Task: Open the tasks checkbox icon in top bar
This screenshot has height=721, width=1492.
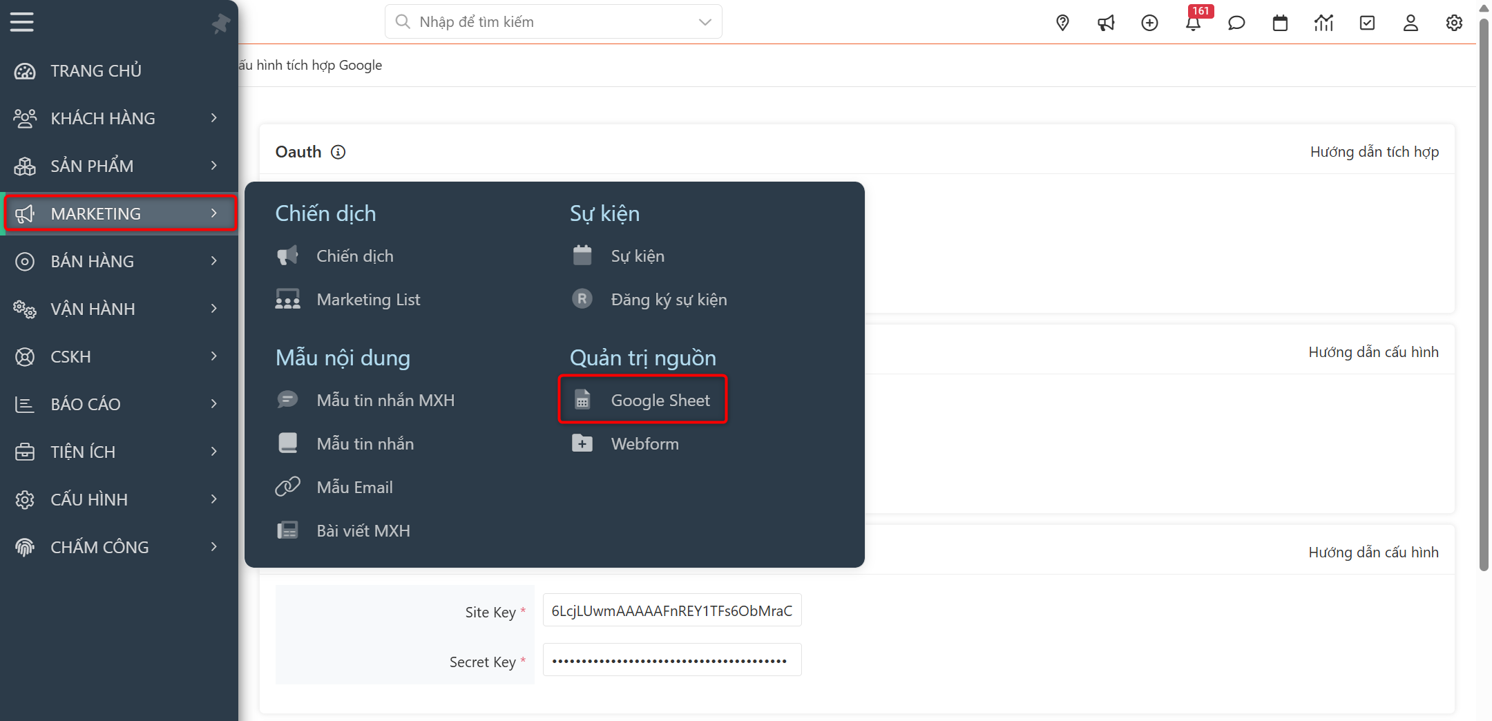Action: pos(1368,23)
